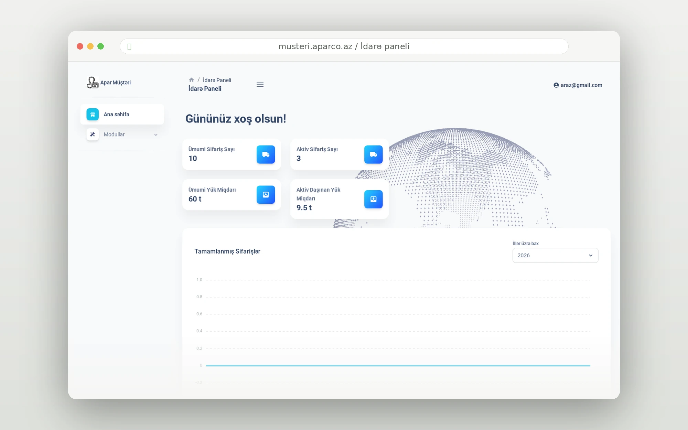Viewport: 688px width, 430px height.
Task: Click the 1.0 axis label on chart
Action: click(x=200, y=280)
